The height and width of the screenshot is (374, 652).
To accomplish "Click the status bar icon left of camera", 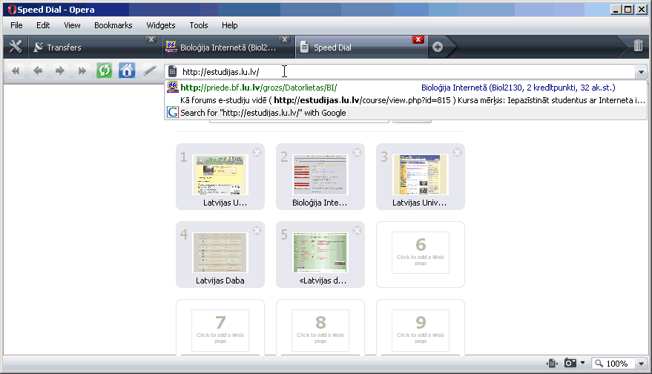I will pos(552,363).
